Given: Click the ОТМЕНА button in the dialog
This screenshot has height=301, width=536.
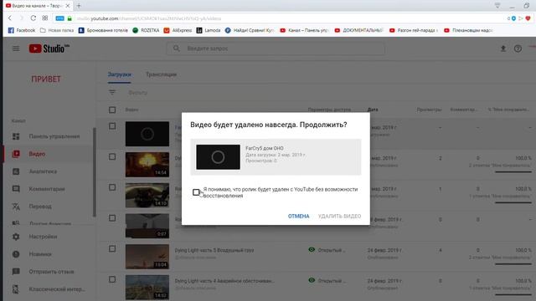Looking at the screenshot, I should 298,216.
